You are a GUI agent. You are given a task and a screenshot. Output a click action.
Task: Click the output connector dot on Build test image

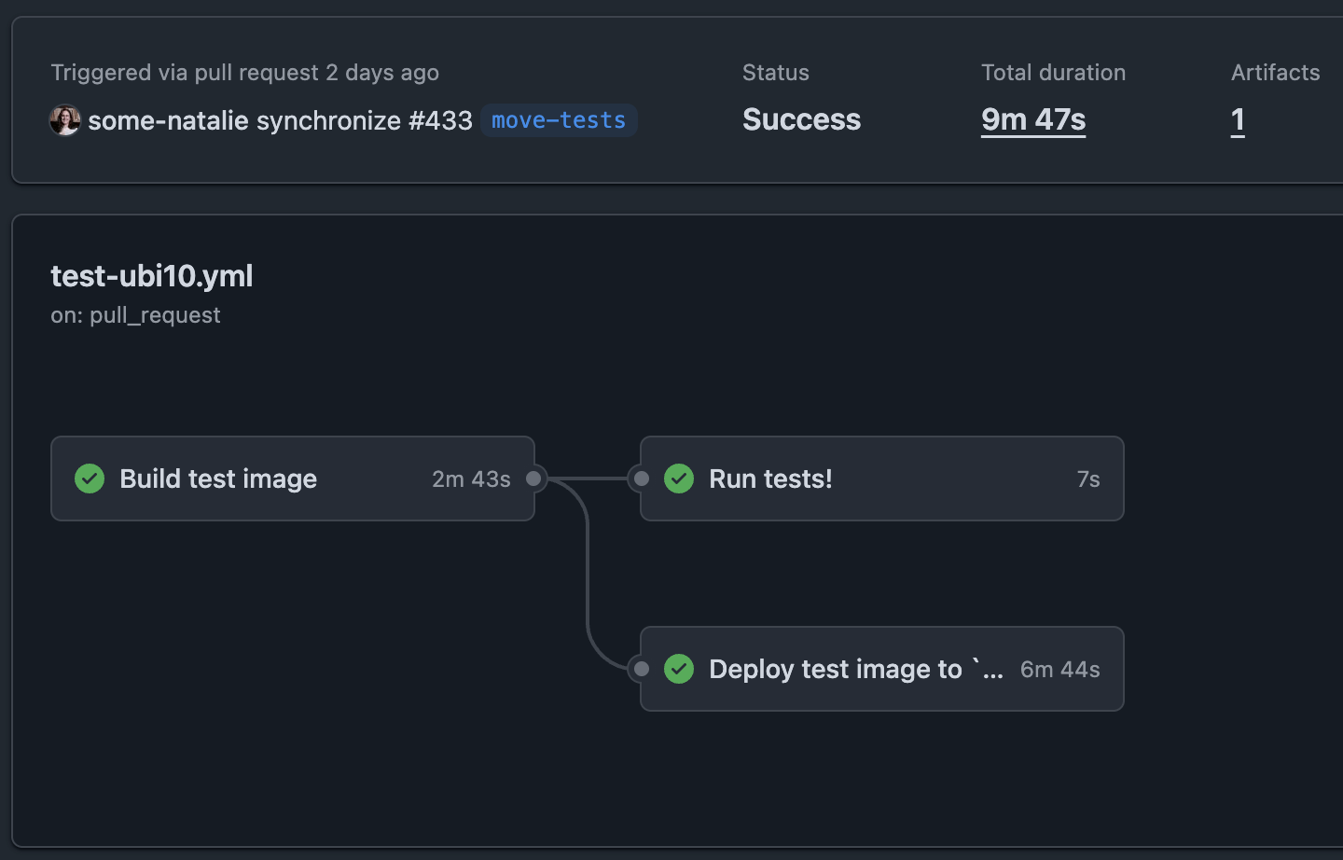tap(533, 479)
